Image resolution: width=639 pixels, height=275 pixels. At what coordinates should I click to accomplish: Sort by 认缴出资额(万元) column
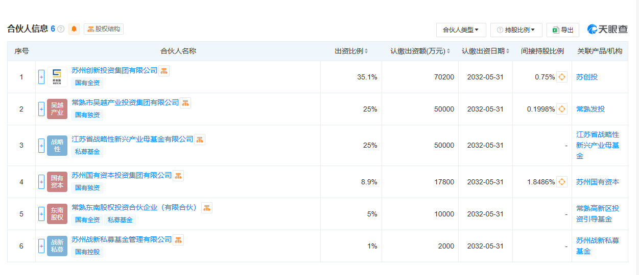(x=420, y=51)
